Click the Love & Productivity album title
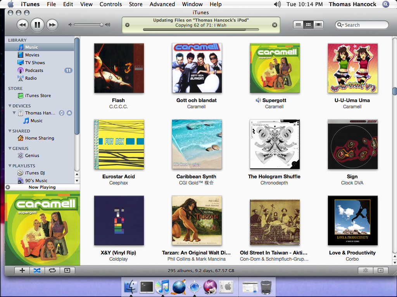The width and height of the screenshot is (397, 297). 352,253
